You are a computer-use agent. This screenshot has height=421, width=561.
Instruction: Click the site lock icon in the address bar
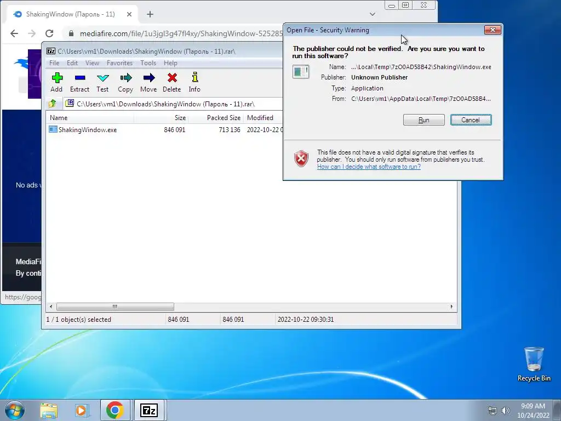coord(71,33)
